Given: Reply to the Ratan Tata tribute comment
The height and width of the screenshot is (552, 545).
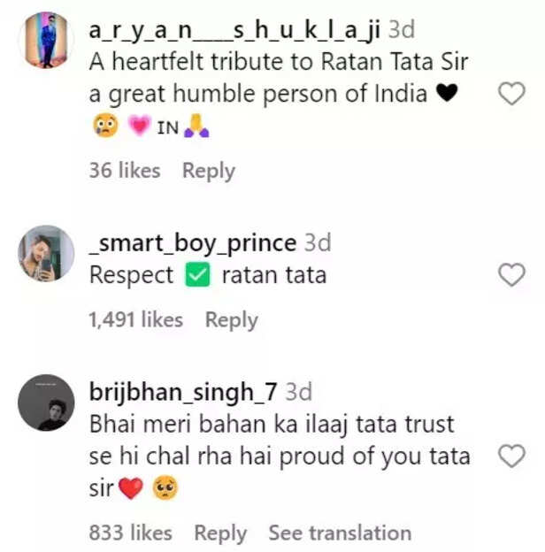Looking at the screenshot, I should point(209,171).
